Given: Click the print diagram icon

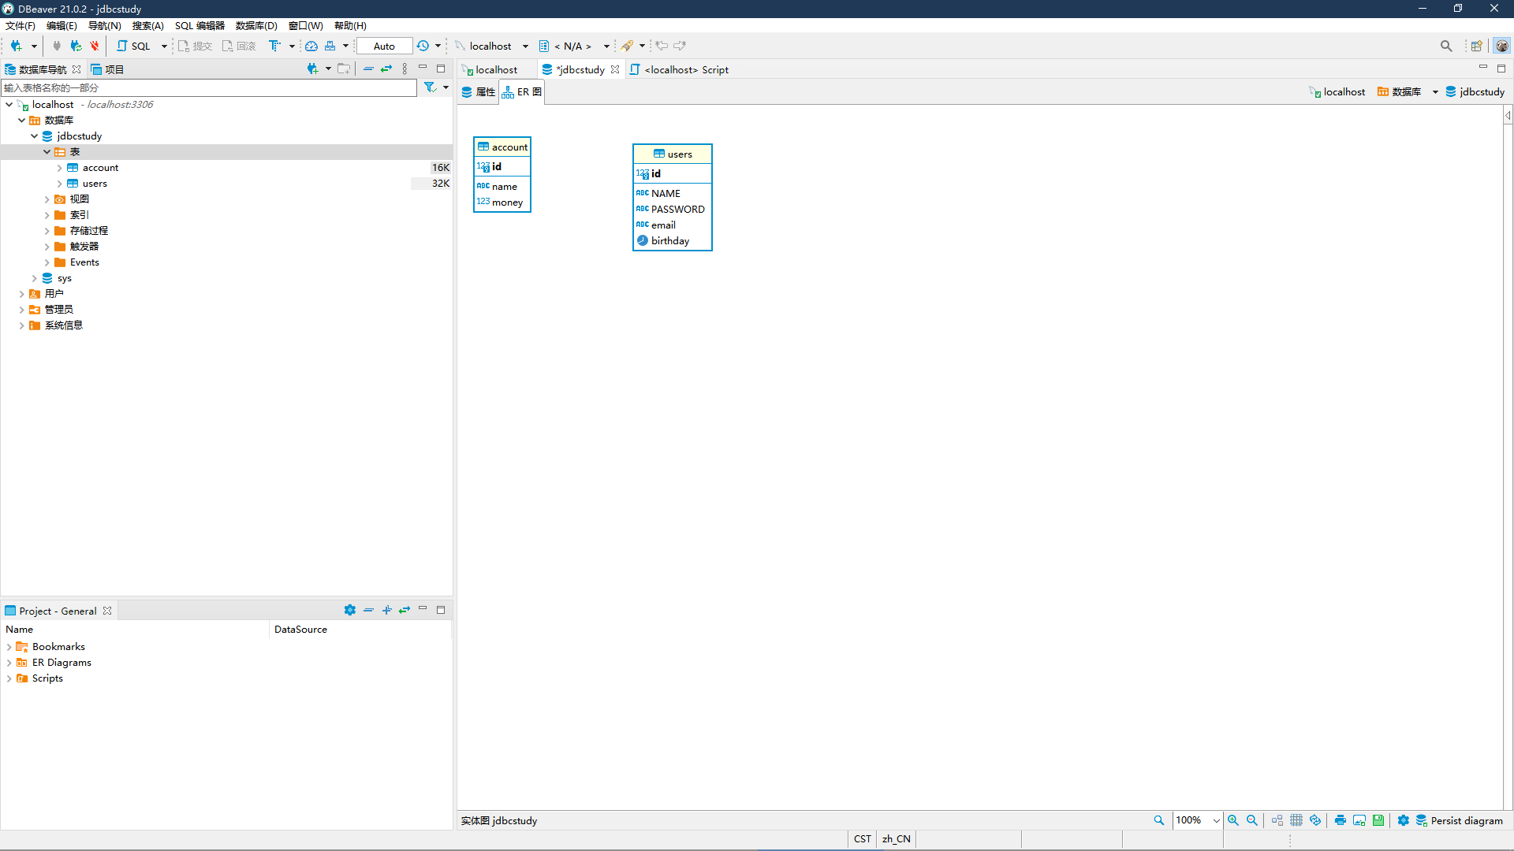Looking at the screenshot, I should click(1341, 819).
